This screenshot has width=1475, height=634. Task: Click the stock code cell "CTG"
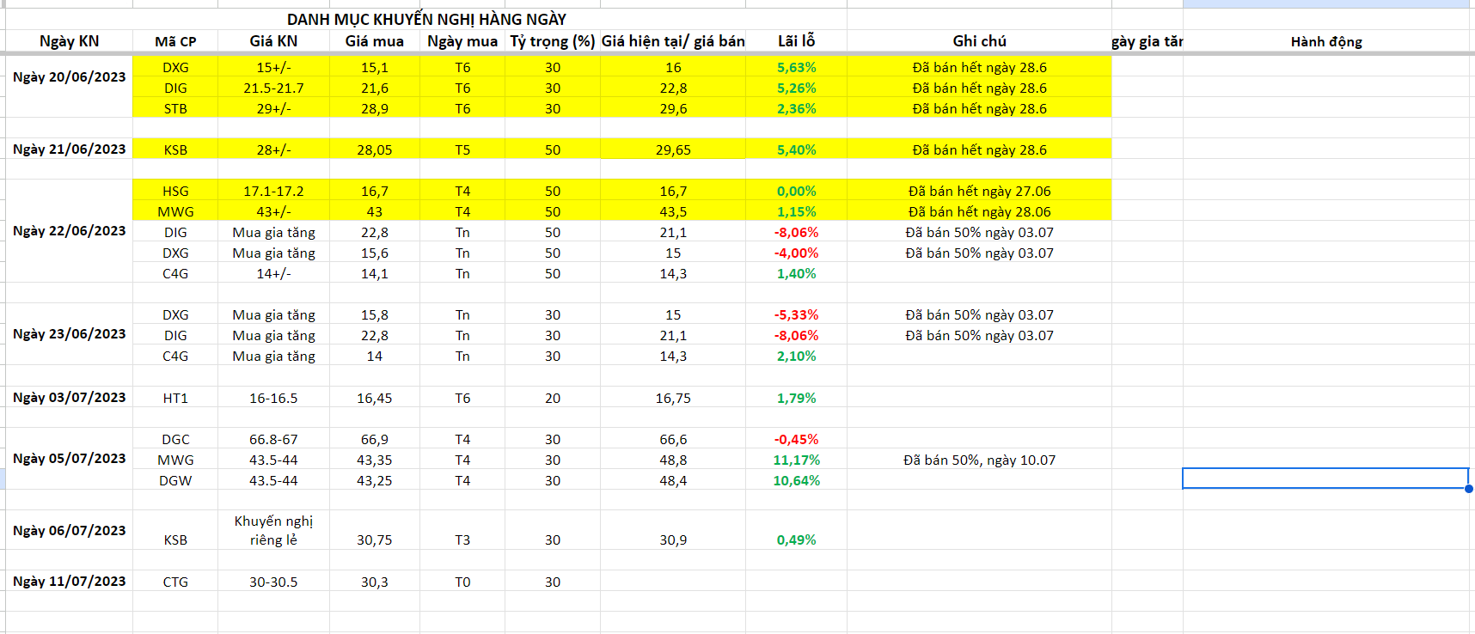tap(175, 582)
